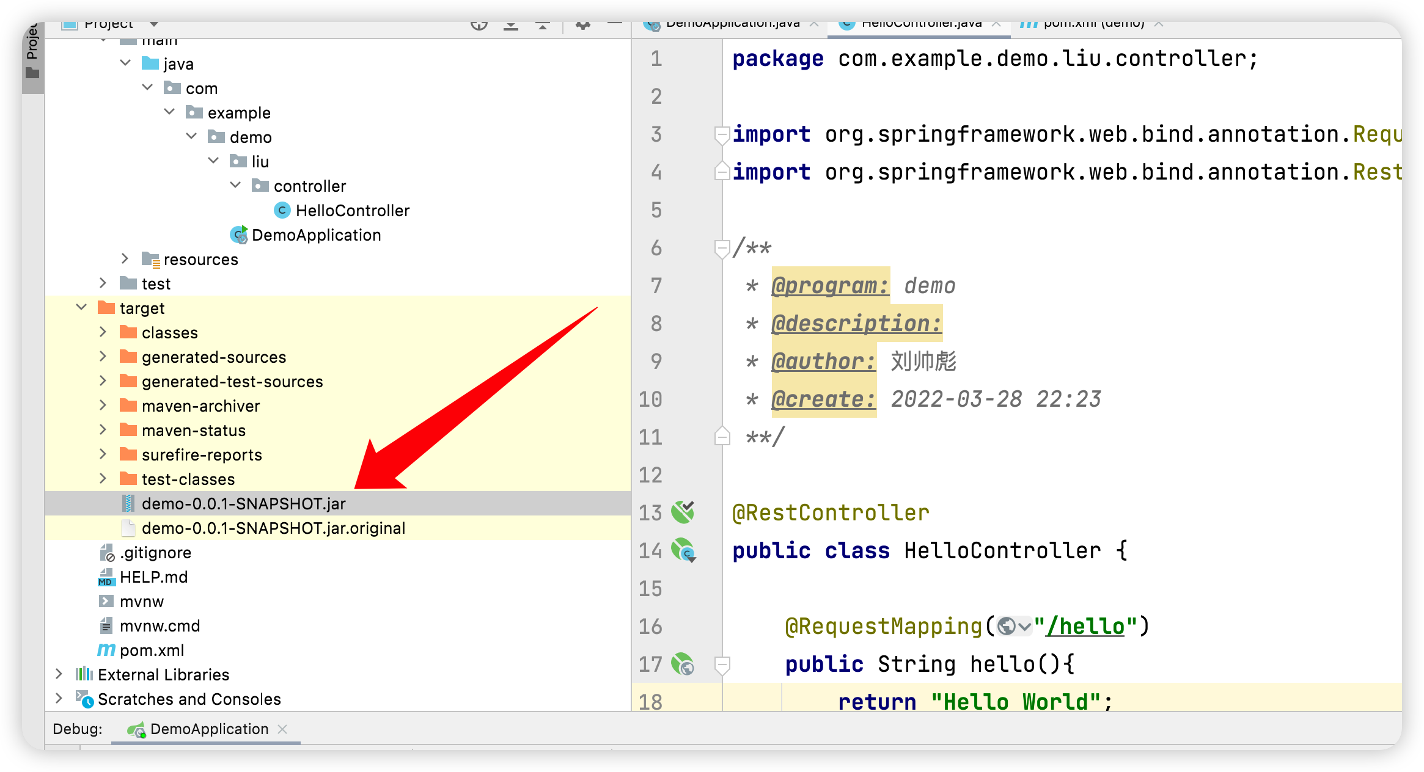Expand the Scratches and Consoles chevron
This screenshot has height=772, width=1424.
(59, 698)
